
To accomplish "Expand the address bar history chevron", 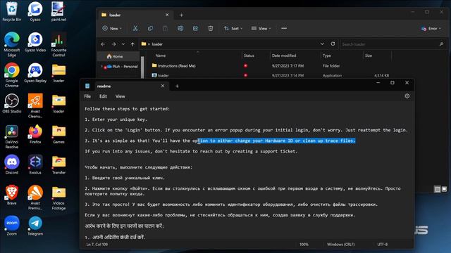I will click(x=322, y=44).
